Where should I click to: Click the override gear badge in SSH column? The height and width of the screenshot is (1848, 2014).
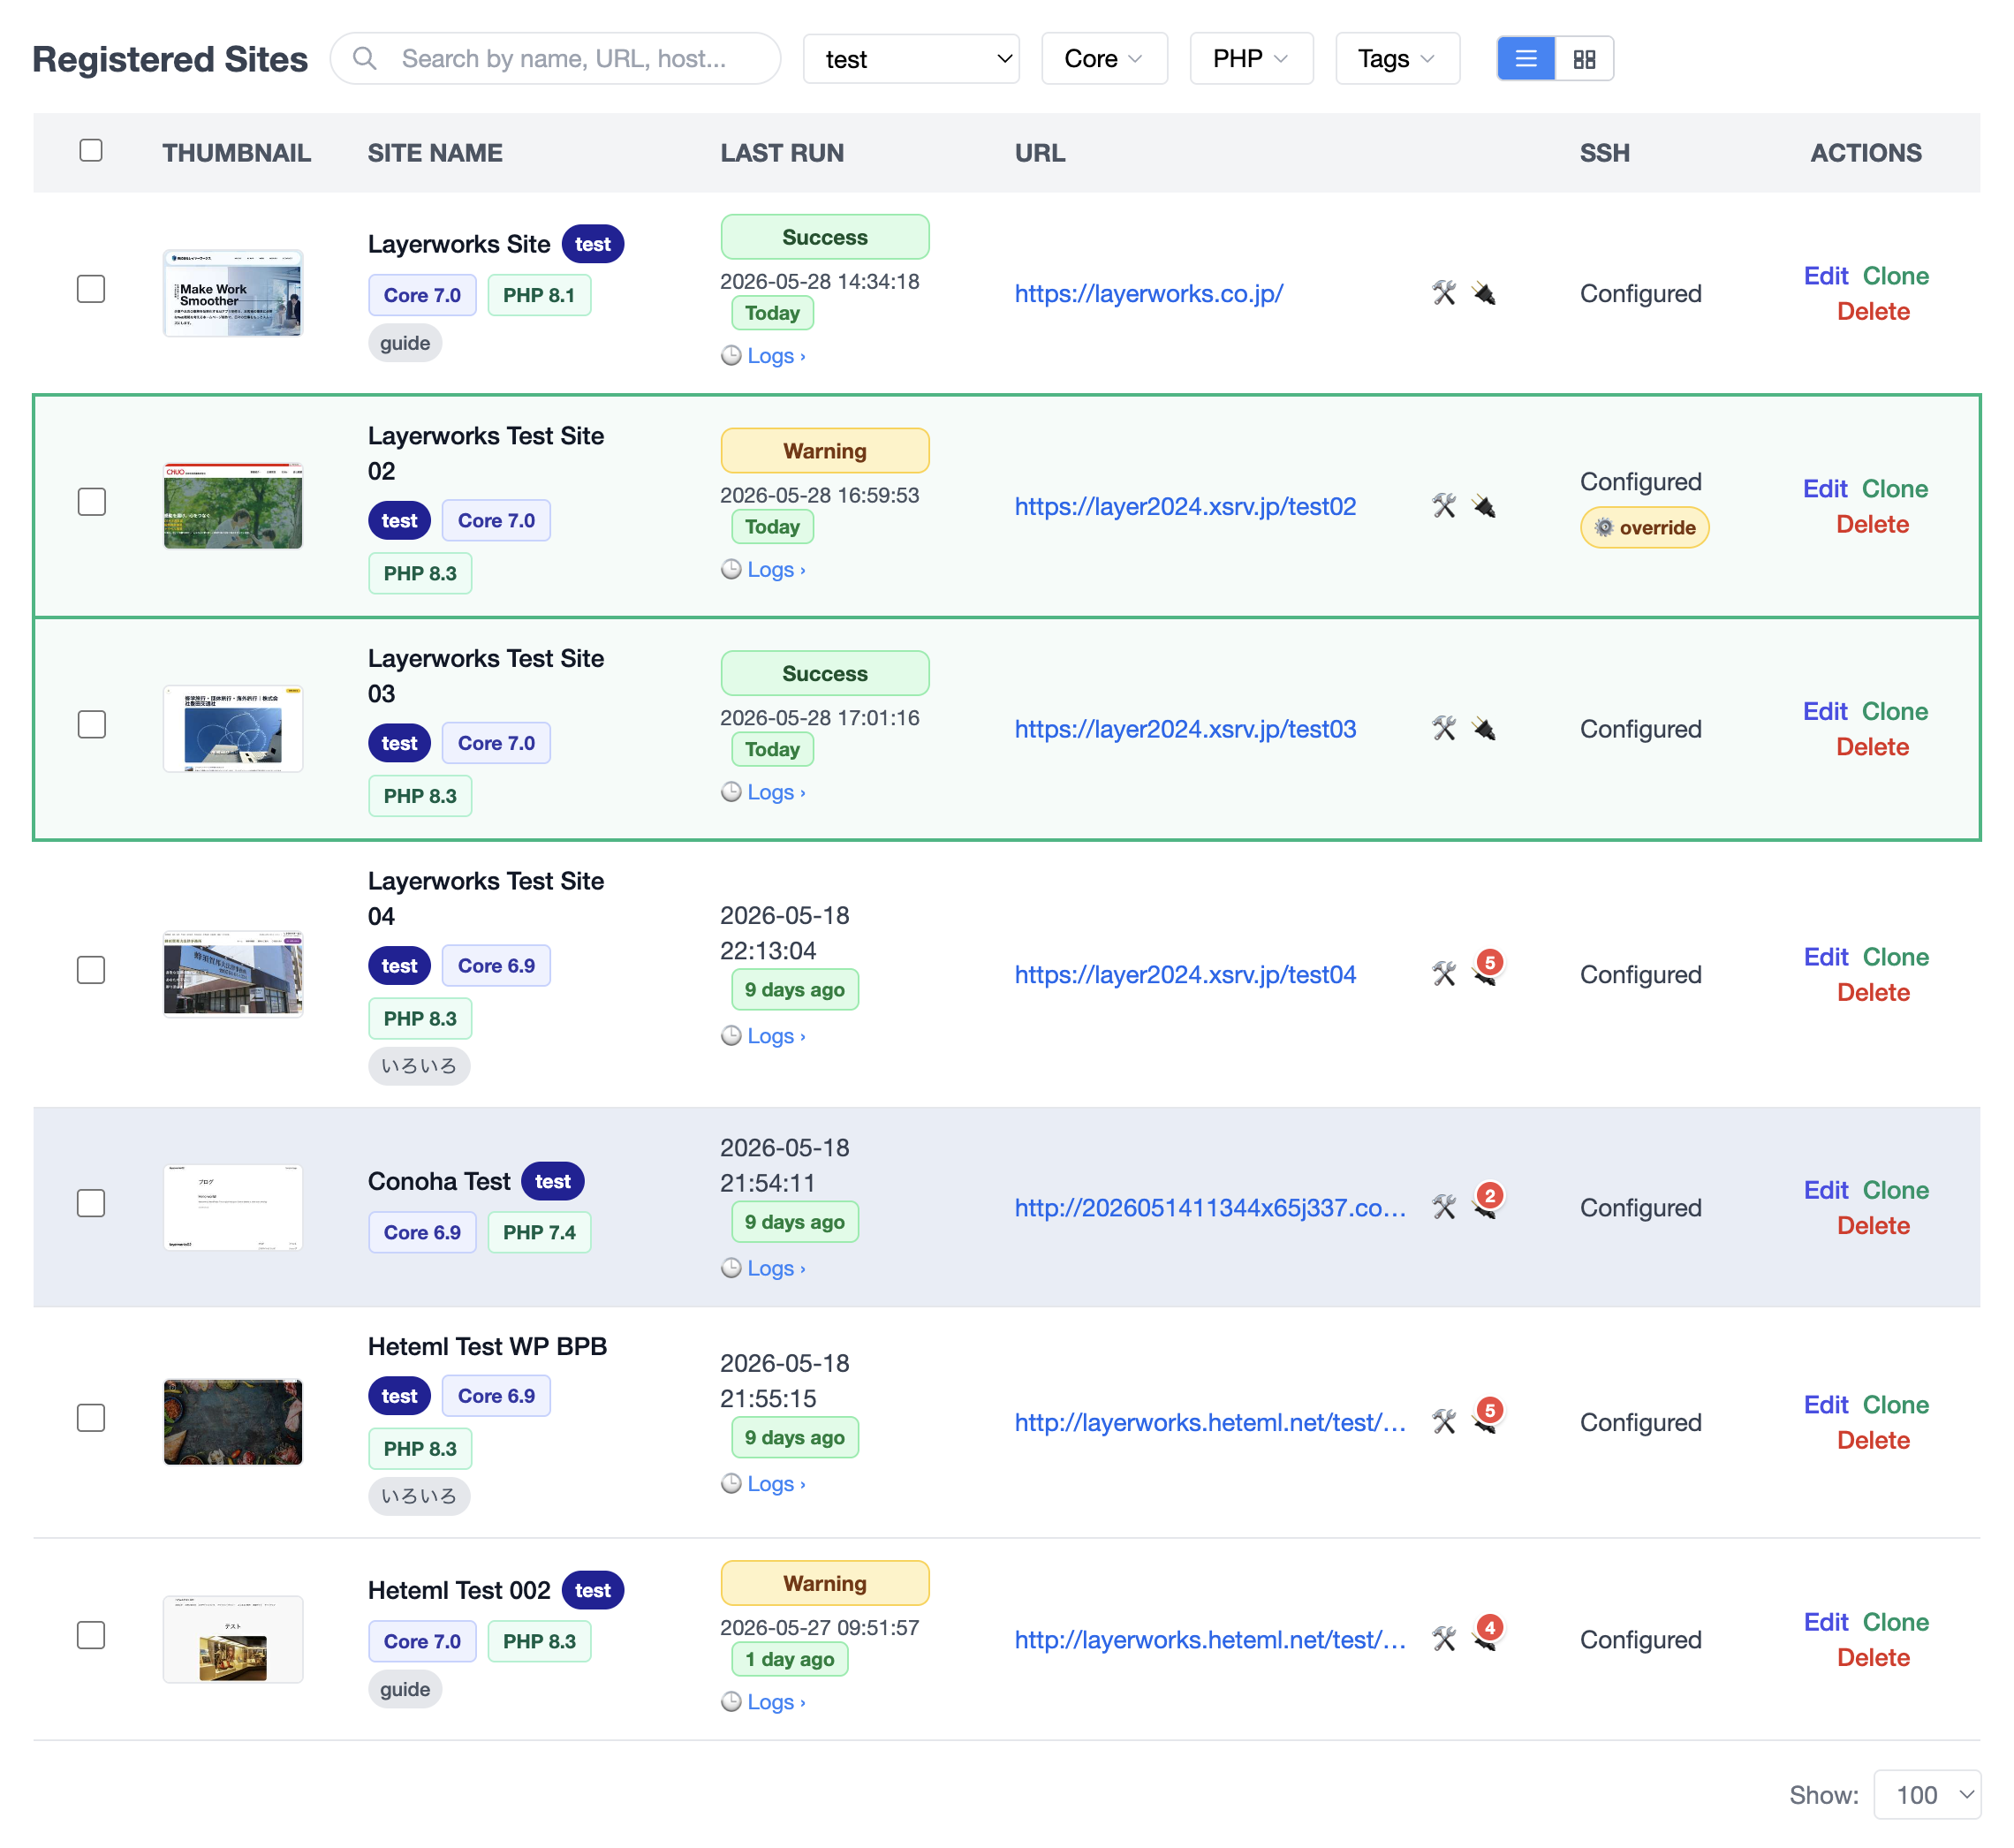(x=1644, y=527)
